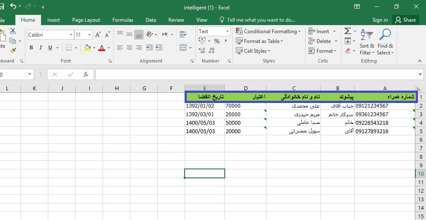
Task: Click the yellow Fill Color bucket
Action: 87,48
